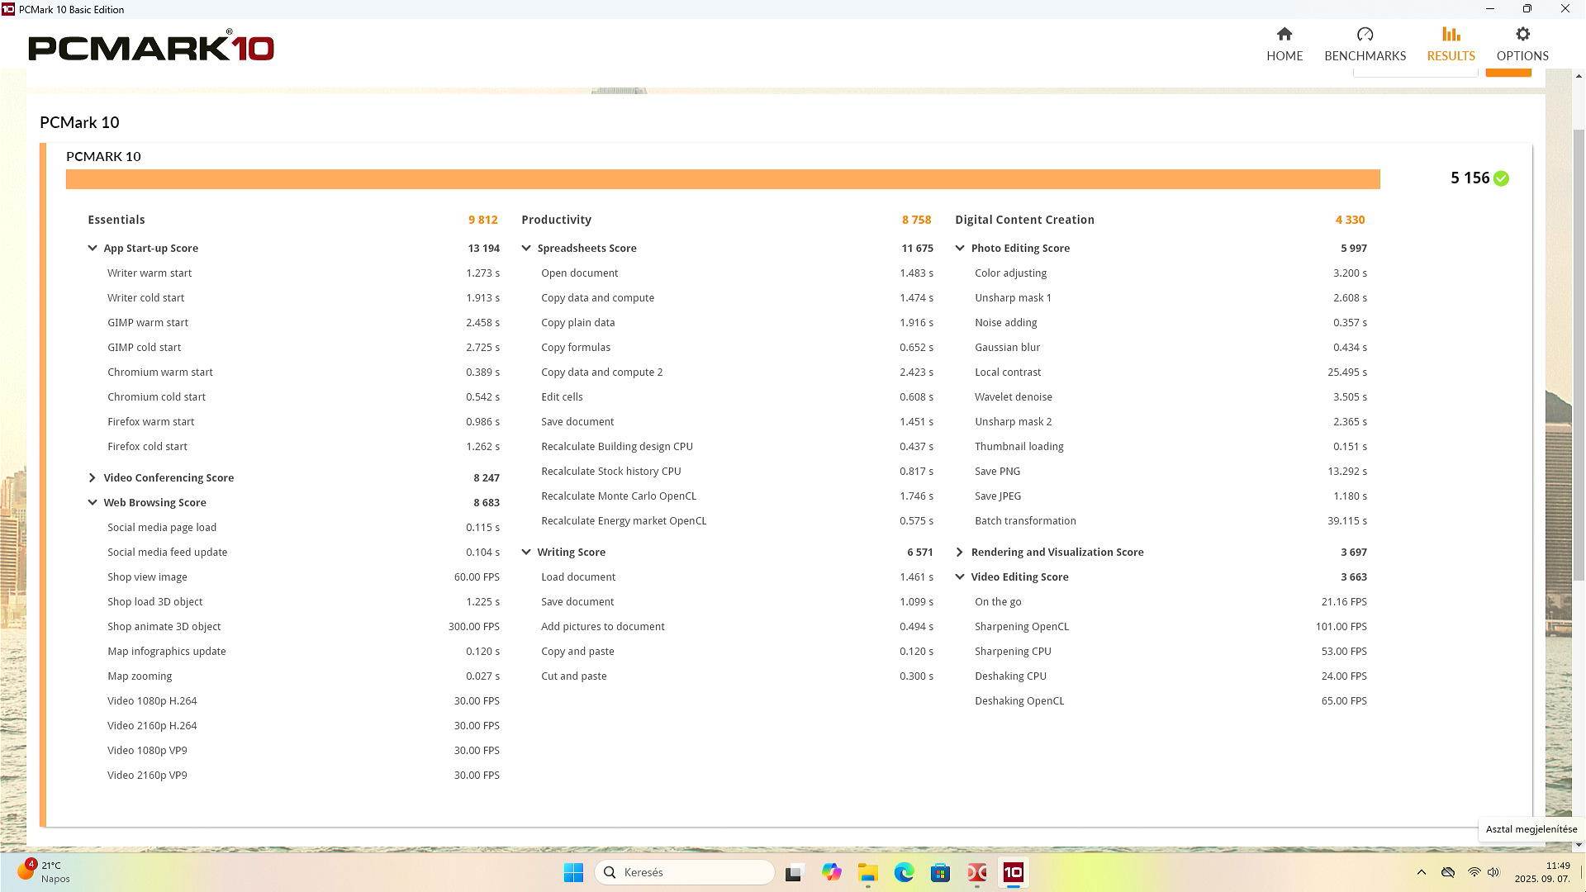This screenshot has width=1586, height=892.
Task: Open the Home section house icon
Action: [x=1284, y=34]
